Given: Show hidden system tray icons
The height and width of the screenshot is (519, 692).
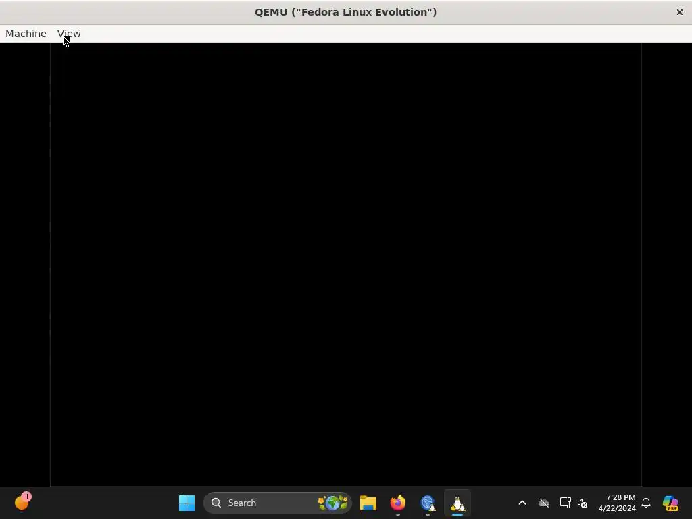Looking at the screenshot, I should point(522,503).
